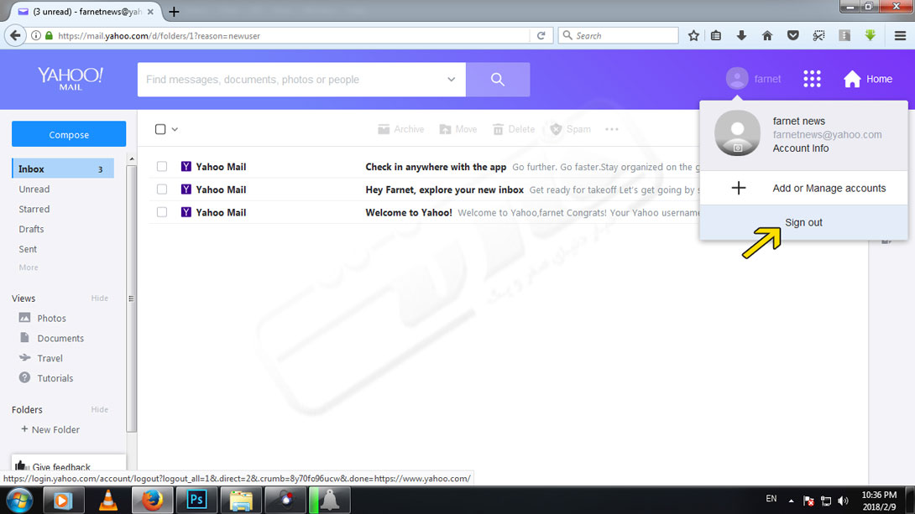Change the profile photo camera avatar

pyautogui.click(x=737, y=132)
